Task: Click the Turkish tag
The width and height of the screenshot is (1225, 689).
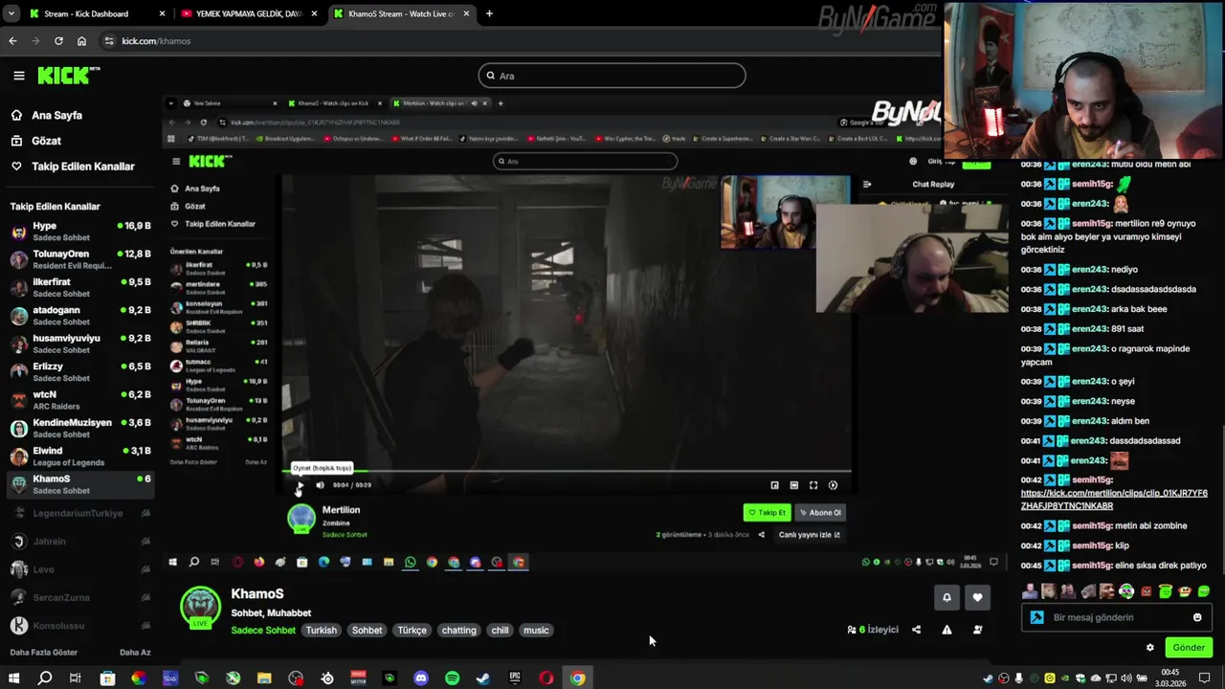Action: 322,631
